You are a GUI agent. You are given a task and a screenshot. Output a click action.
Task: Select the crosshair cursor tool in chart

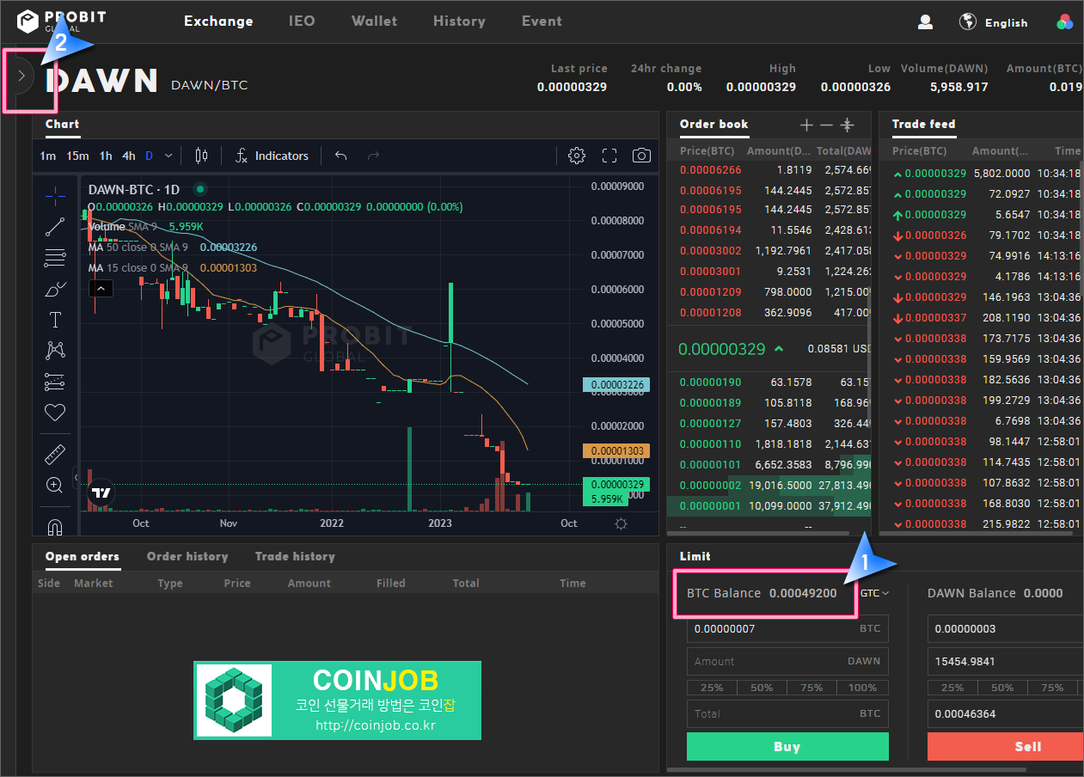click(x=55, y=196)
